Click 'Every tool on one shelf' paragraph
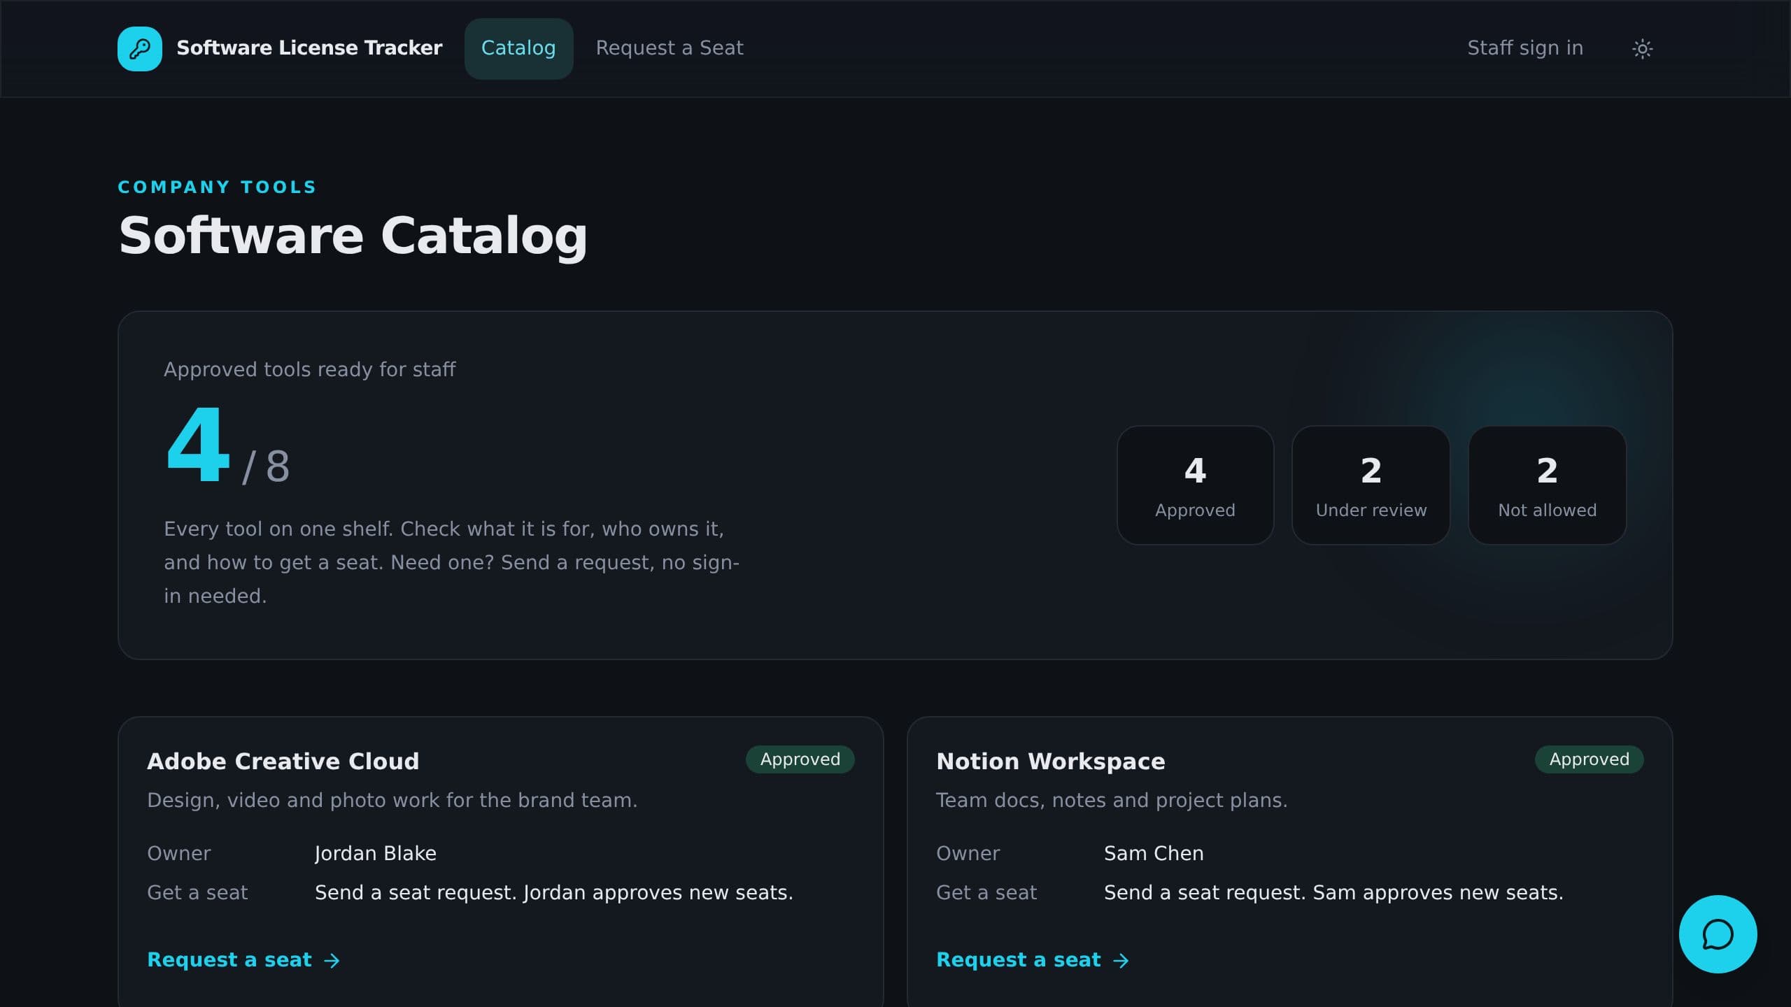This screenshot has height=1007, width=1791. click(451, 562)
